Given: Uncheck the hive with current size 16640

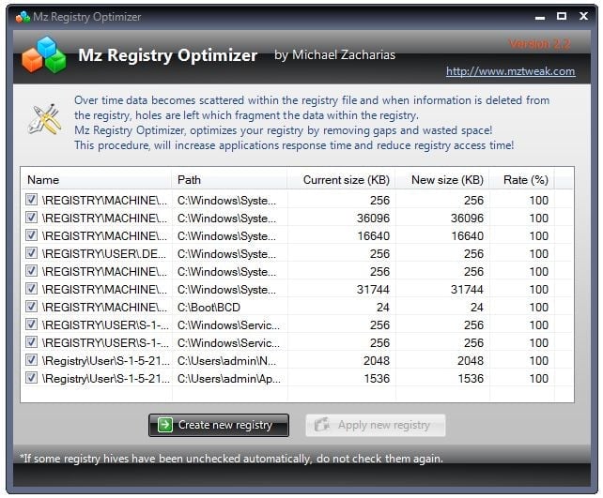Looking at the screenshot, I should tap(31, 235).
